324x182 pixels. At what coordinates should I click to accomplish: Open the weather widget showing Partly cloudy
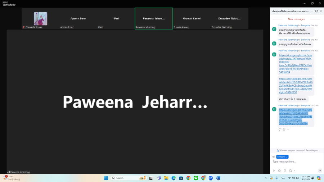click(12, 178)
